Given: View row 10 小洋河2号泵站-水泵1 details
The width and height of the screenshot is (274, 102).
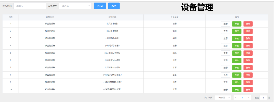Looking at the screenshot, I should click(225, 90).
